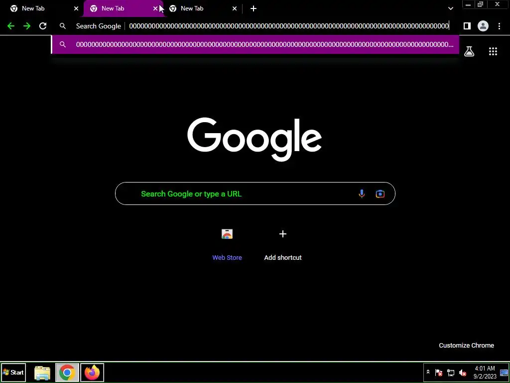Open the Action Center flag icon
The image size is (510, 383).
(x=438, y=372)
